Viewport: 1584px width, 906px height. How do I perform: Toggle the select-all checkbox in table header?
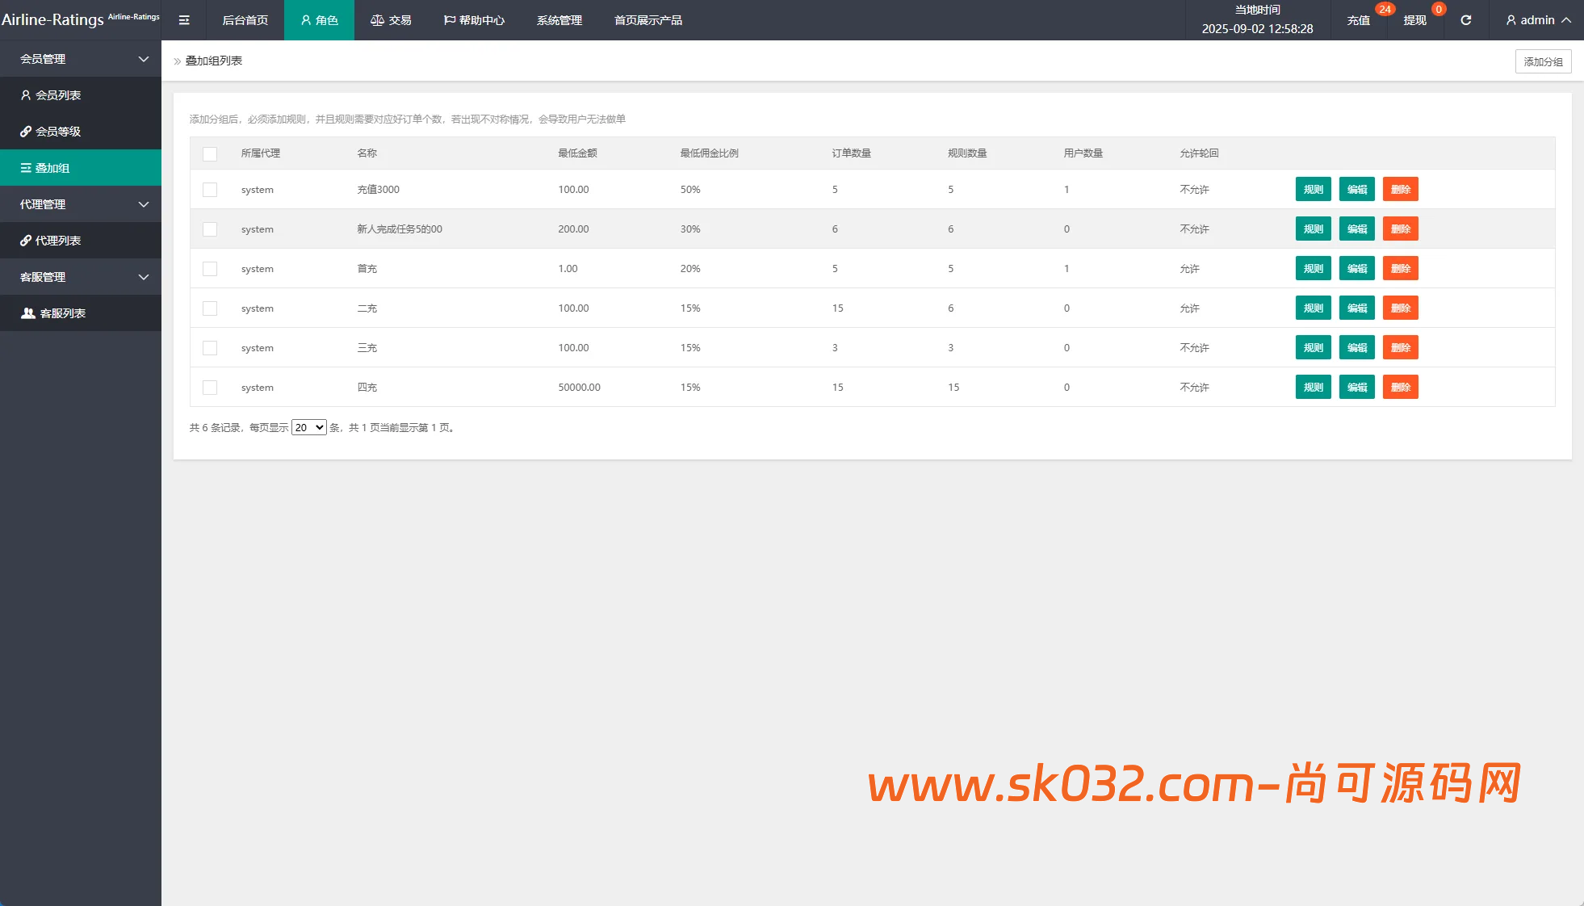tap(210, 153)
